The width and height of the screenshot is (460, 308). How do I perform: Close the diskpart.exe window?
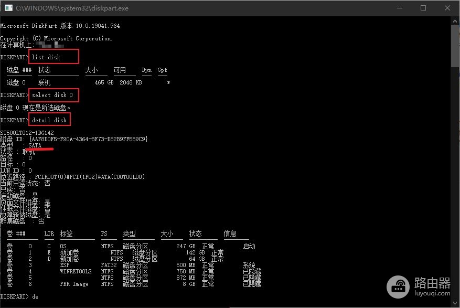[x=447, y=8]
